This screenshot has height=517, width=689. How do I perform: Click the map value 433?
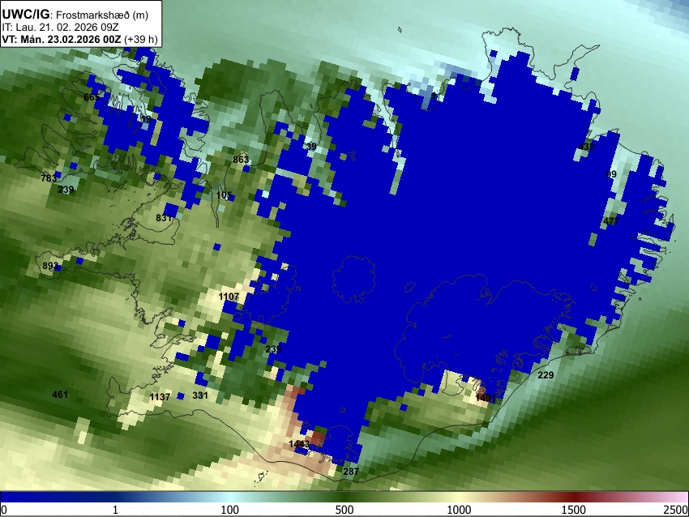tap(586, 147)
